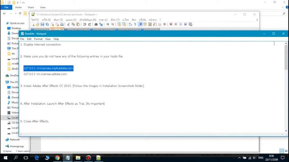The image size is (289, 162).
Task: Open Task View from taskbar
Action: [26, 158]
